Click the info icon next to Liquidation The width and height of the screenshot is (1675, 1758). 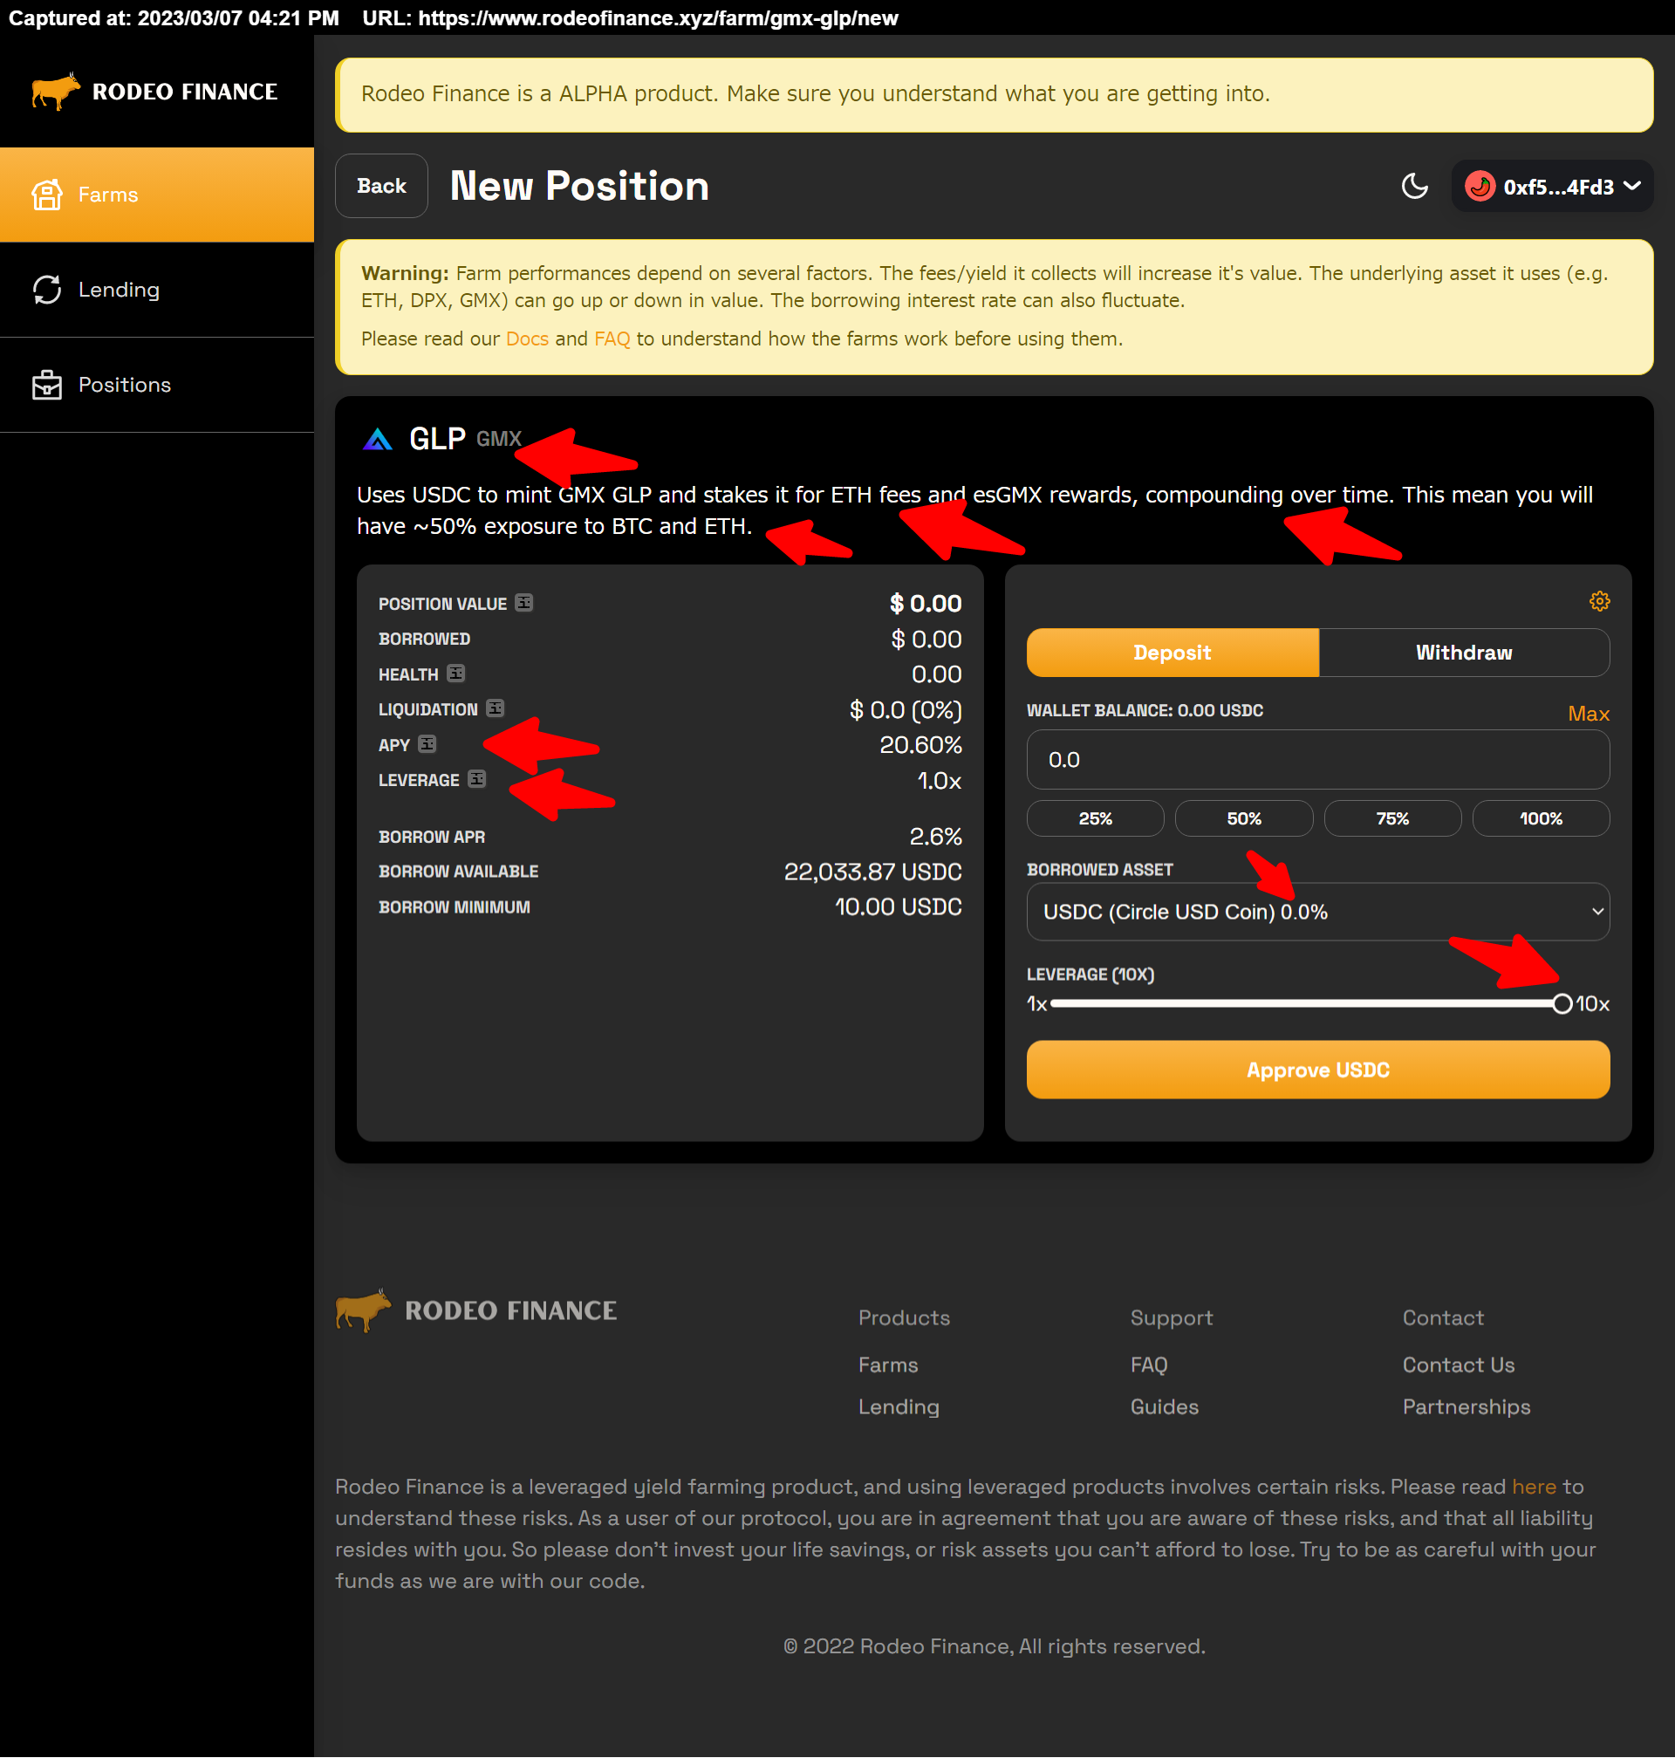pyautogui.click(x=495, y=708)
